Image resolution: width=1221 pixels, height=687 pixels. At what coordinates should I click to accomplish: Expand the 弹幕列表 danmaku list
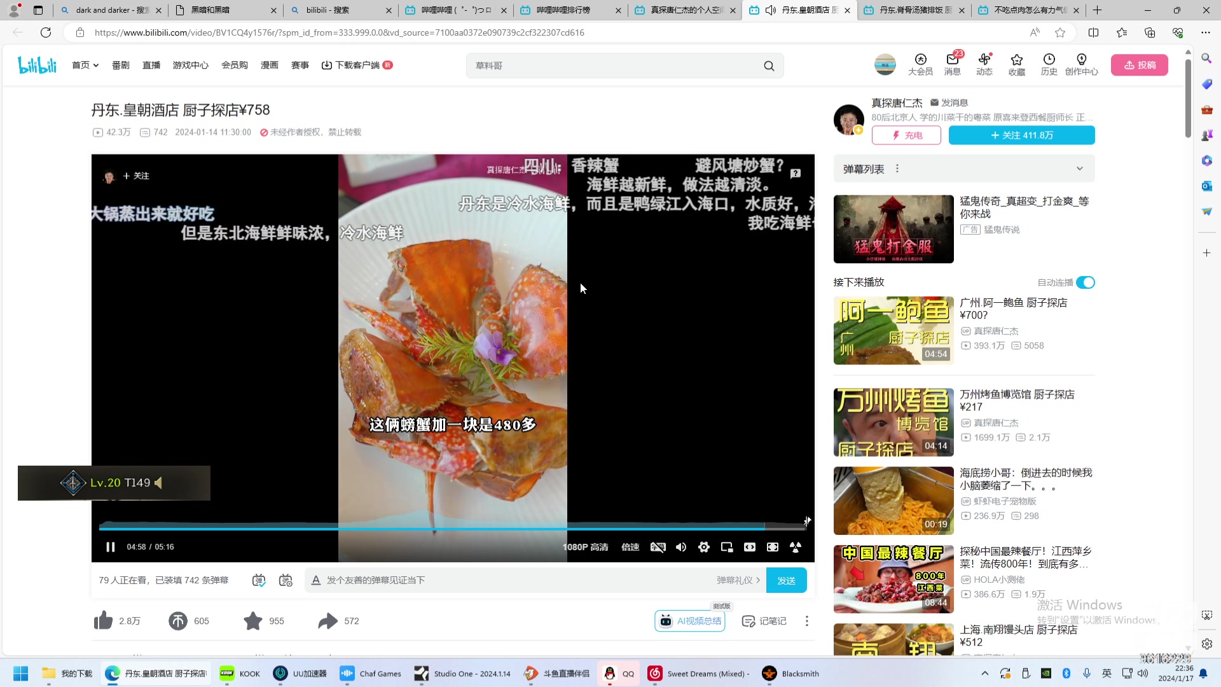coord(1079,169)
